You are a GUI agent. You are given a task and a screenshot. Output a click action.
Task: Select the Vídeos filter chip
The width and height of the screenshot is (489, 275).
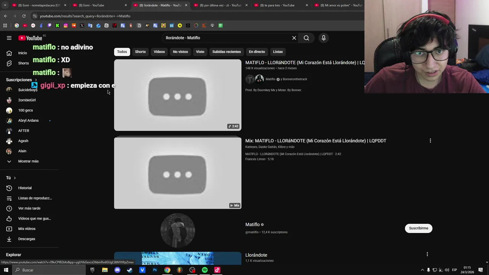pyautogui.click(x=159, y=52)
